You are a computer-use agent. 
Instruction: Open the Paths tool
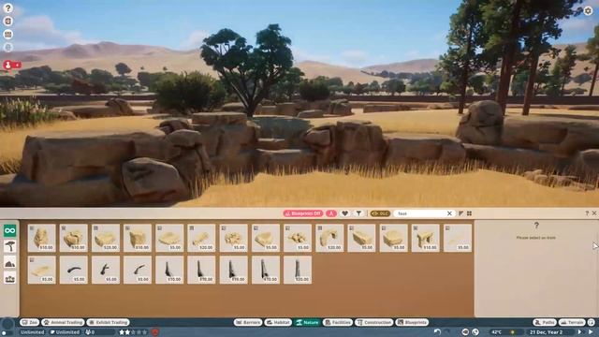(x=545, y=322)
